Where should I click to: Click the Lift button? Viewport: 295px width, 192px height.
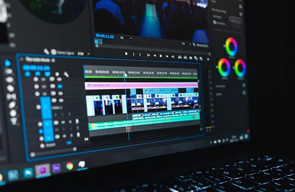tap(180, 57)
